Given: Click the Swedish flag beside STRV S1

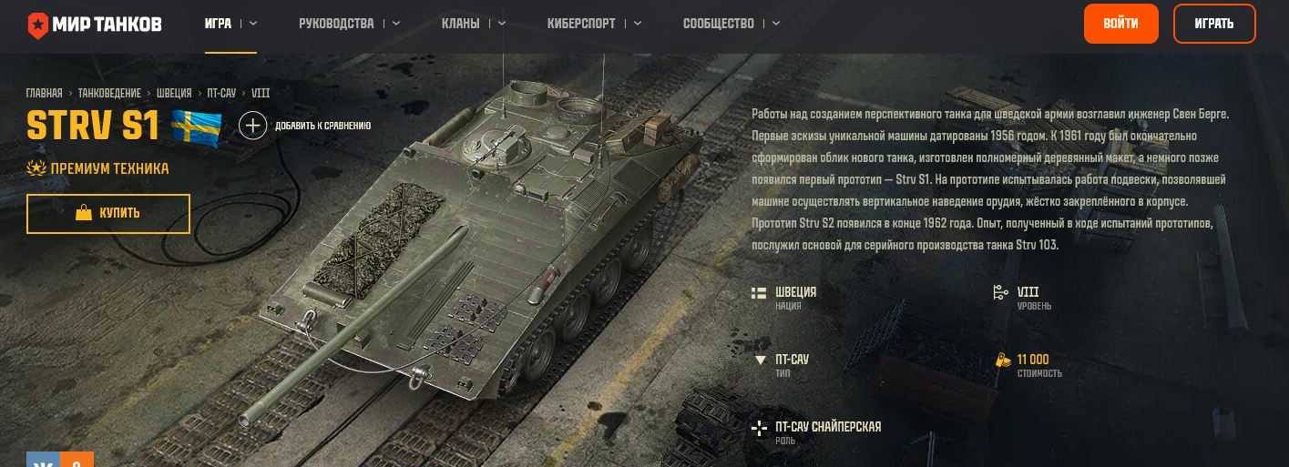Looking at the screenshot, I should pos(197,126).
